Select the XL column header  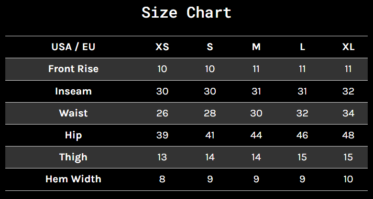click(x=349, y=47)
